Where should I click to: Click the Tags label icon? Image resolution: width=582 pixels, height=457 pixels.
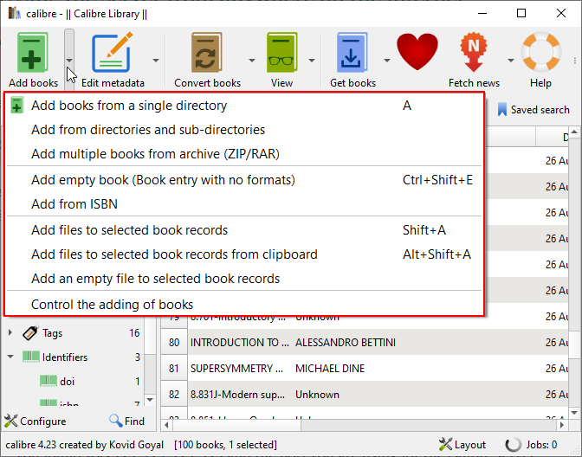(x=30, y=332)
